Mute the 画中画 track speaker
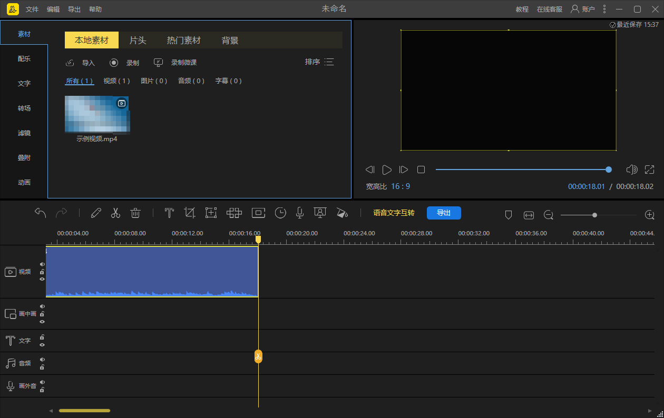Viewport: 664px width, 418px height. (42, 306)
